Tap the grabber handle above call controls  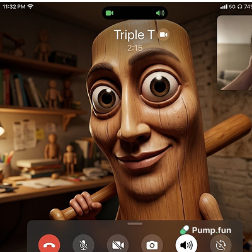tap(135, 224)
